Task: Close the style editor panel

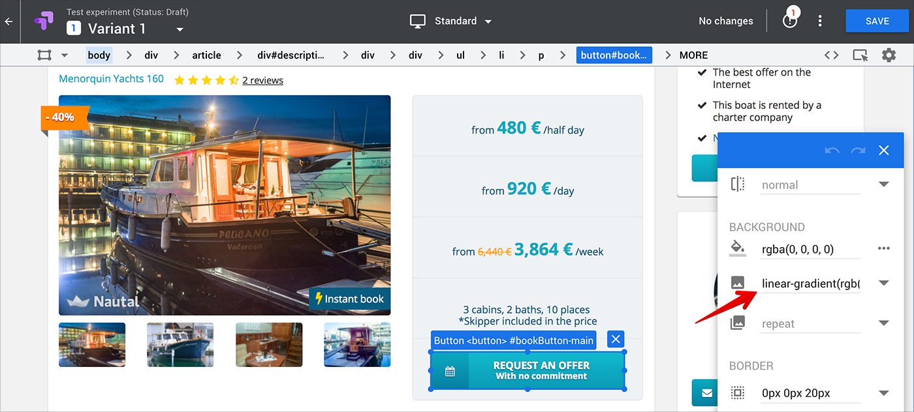Action: point(883,151)
